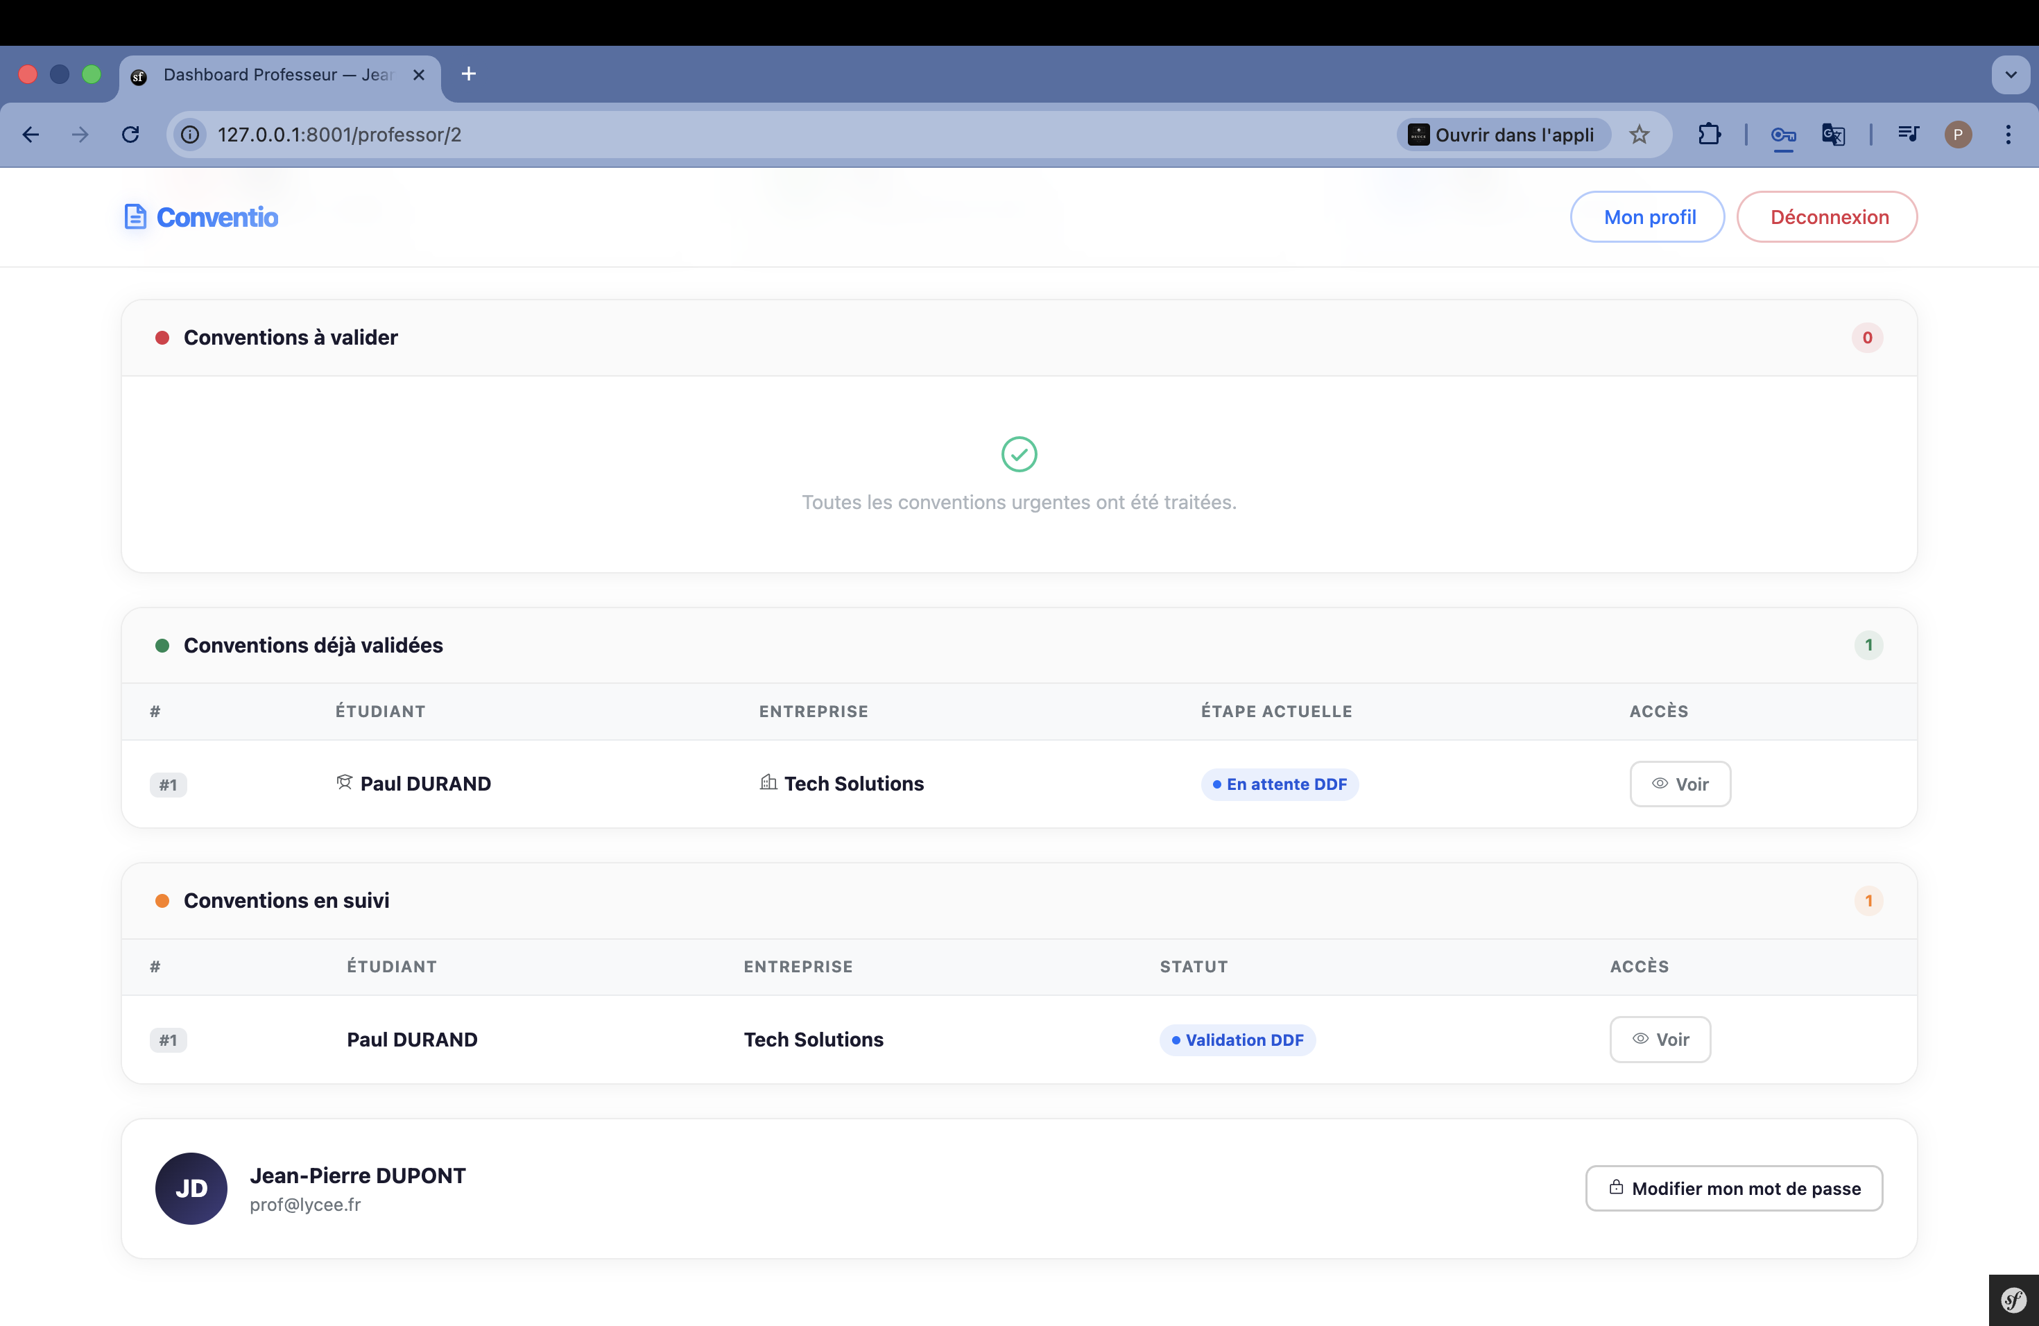Click the eye icon in the Voir button
Image resolution: width=2039 pixels, height=1326 pixels.
tap(1660, 784)
